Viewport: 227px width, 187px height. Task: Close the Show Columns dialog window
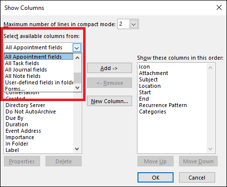[x=219, y=7]
